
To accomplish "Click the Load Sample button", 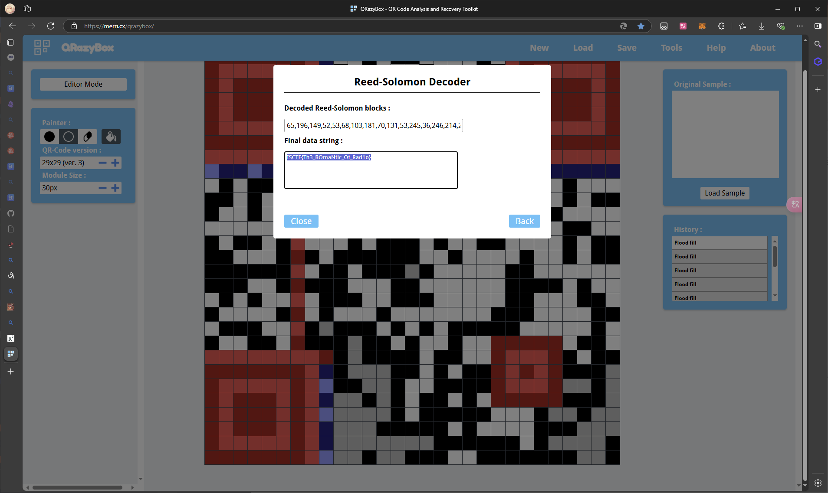I will pyautogui.click(x=725, y=193).
